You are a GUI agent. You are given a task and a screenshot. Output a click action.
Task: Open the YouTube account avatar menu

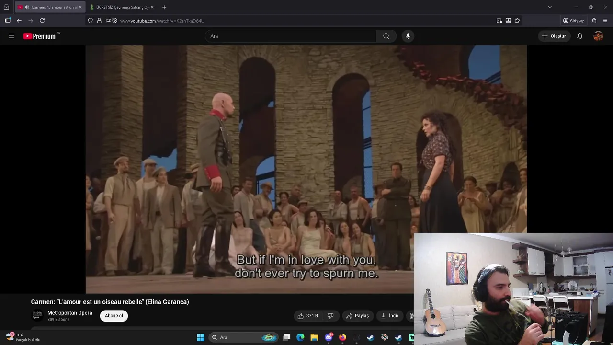(x=598, y=36)
